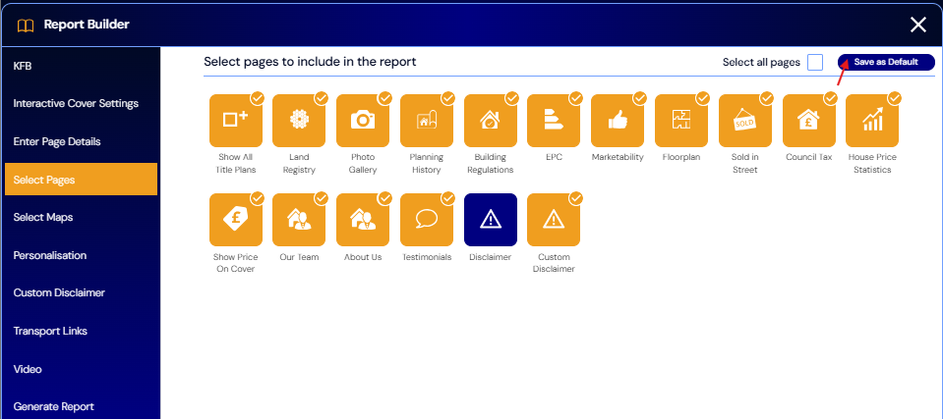The height and width of the screenshot is (419, 943).
Task: Select the Show All Title Plans page tile
Action: point(236,121)
